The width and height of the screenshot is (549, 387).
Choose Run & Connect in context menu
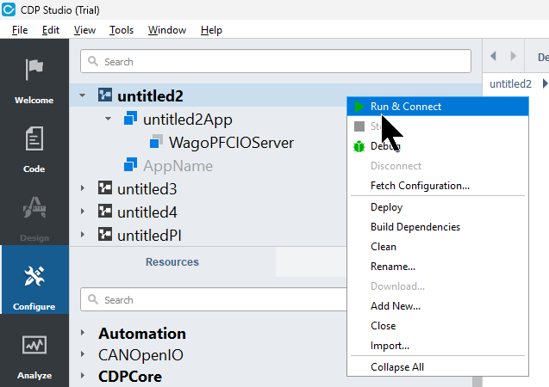438,107
